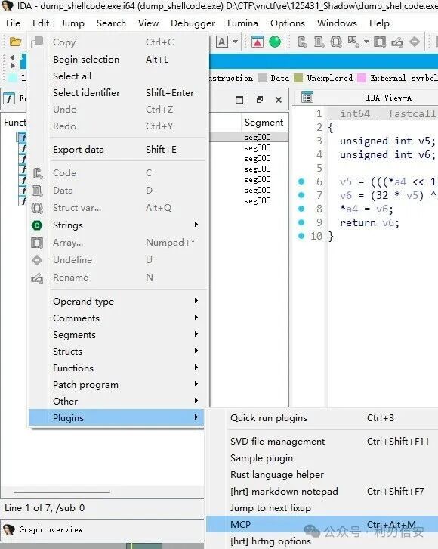Click the Segment column header
Screen dimensions: 438x549
[264, 123]
